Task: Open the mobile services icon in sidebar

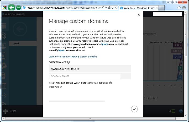Action: pyautogui.click(x=3, y=56)
